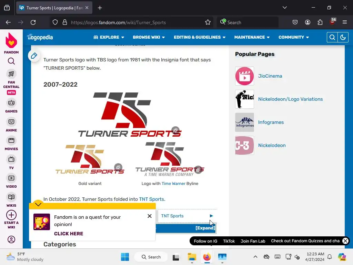Viewport: 353px width, 265px height.
Task: Open the List all tabs dropdown arrow
Action: (284, 8)
